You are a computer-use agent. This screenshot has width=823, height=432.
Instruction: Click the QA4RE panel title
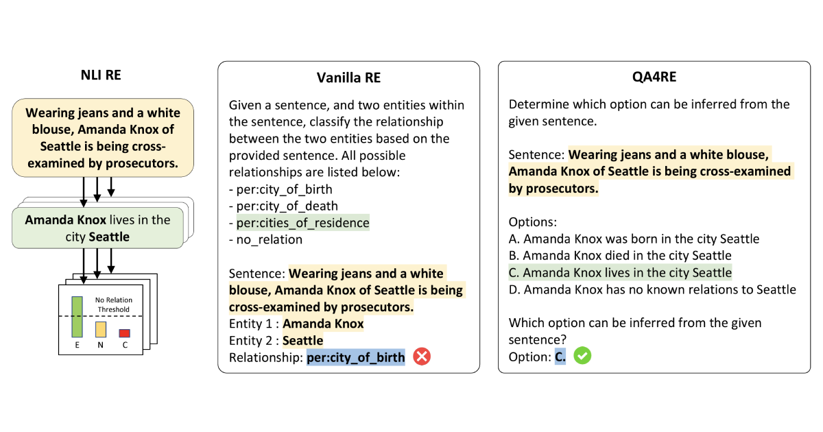click(x=654, y=77)
